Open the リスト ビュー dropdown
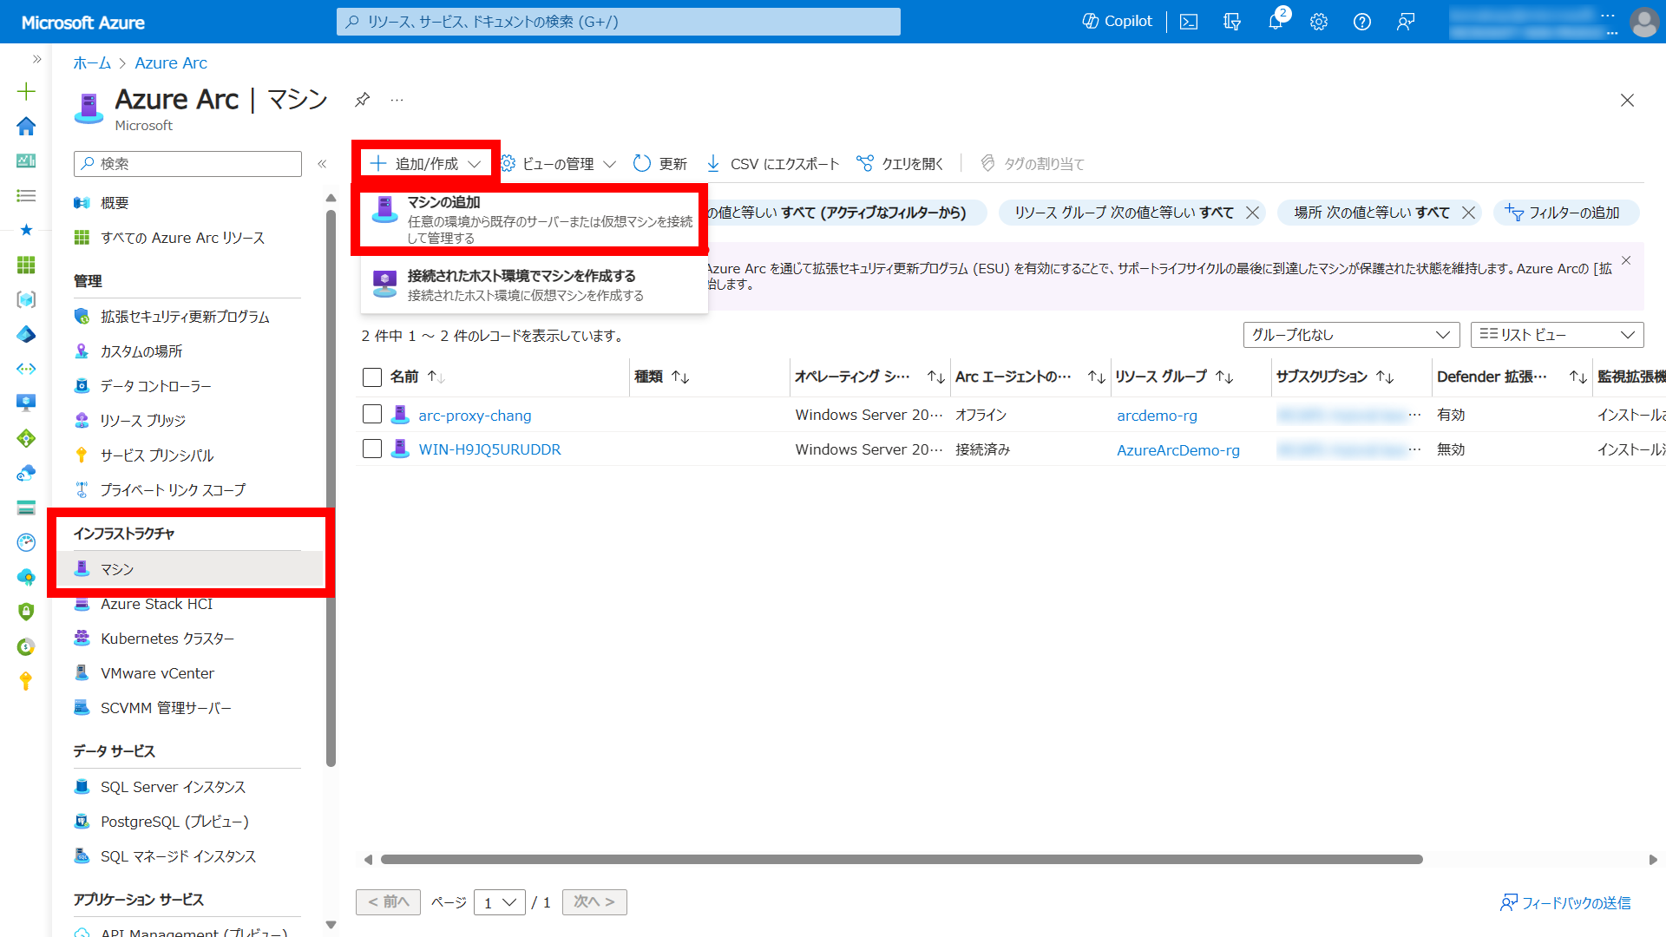This screenshot has height=937, width=1666. pos(1557,335)
